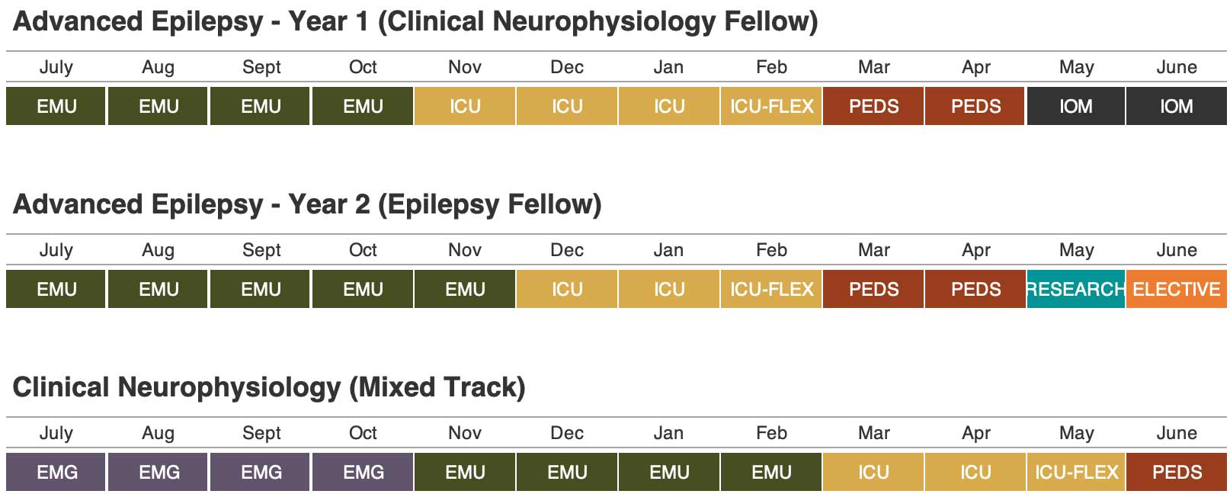Screen dimensions: 1230x494
Task: Click the ICU-FLEX block in Year 1 row
Action: [771, 106]
